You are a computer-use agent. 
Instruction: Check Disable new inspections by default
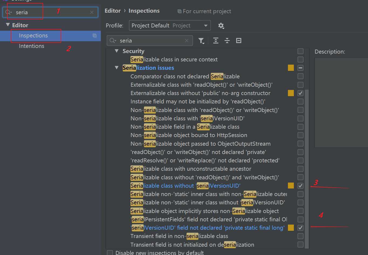tap(110, 253)
